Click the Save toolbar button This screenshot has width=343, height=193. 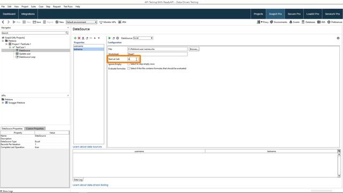pyautogui.click(x=37, y=22)
